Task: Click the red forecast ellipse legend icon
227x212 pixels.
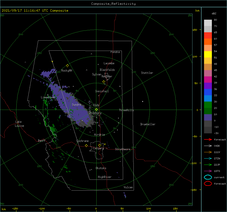Action: pos(208,184)
